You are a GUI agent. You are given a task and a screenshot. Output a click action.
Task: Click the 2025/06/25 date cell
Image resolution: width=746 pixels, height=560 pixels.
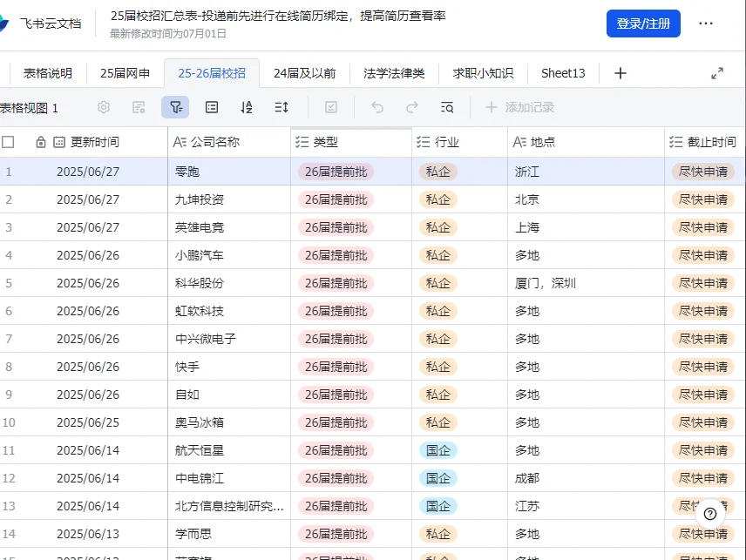coord(88,422)
